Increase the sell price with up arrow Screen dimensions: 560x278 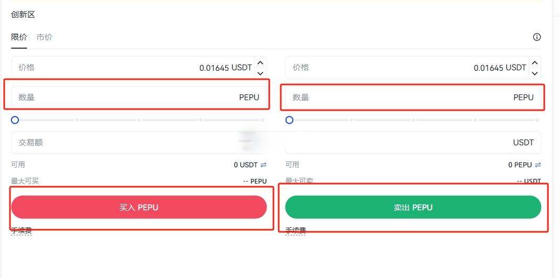tap(535, 63)
